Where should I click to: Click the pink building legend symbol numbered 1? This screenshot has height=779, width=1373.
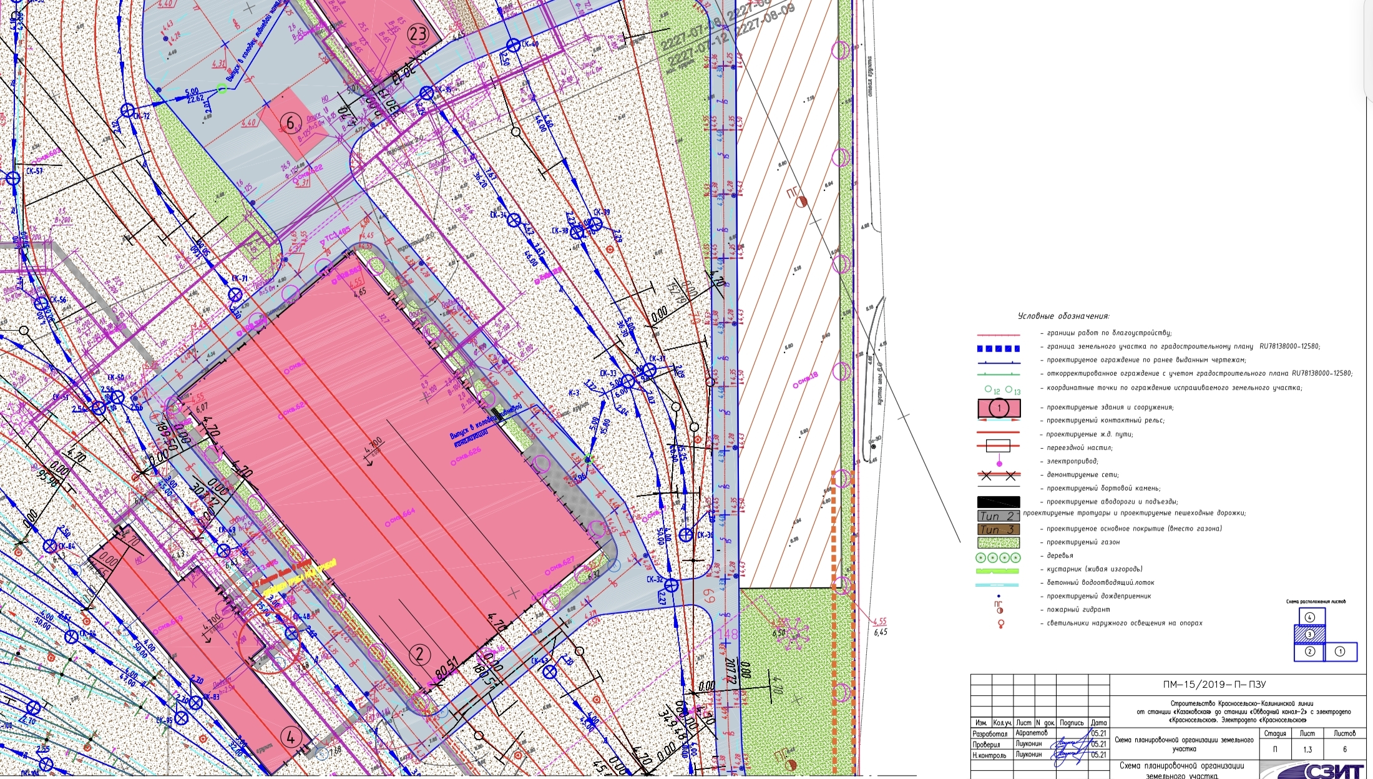point(999,408)
